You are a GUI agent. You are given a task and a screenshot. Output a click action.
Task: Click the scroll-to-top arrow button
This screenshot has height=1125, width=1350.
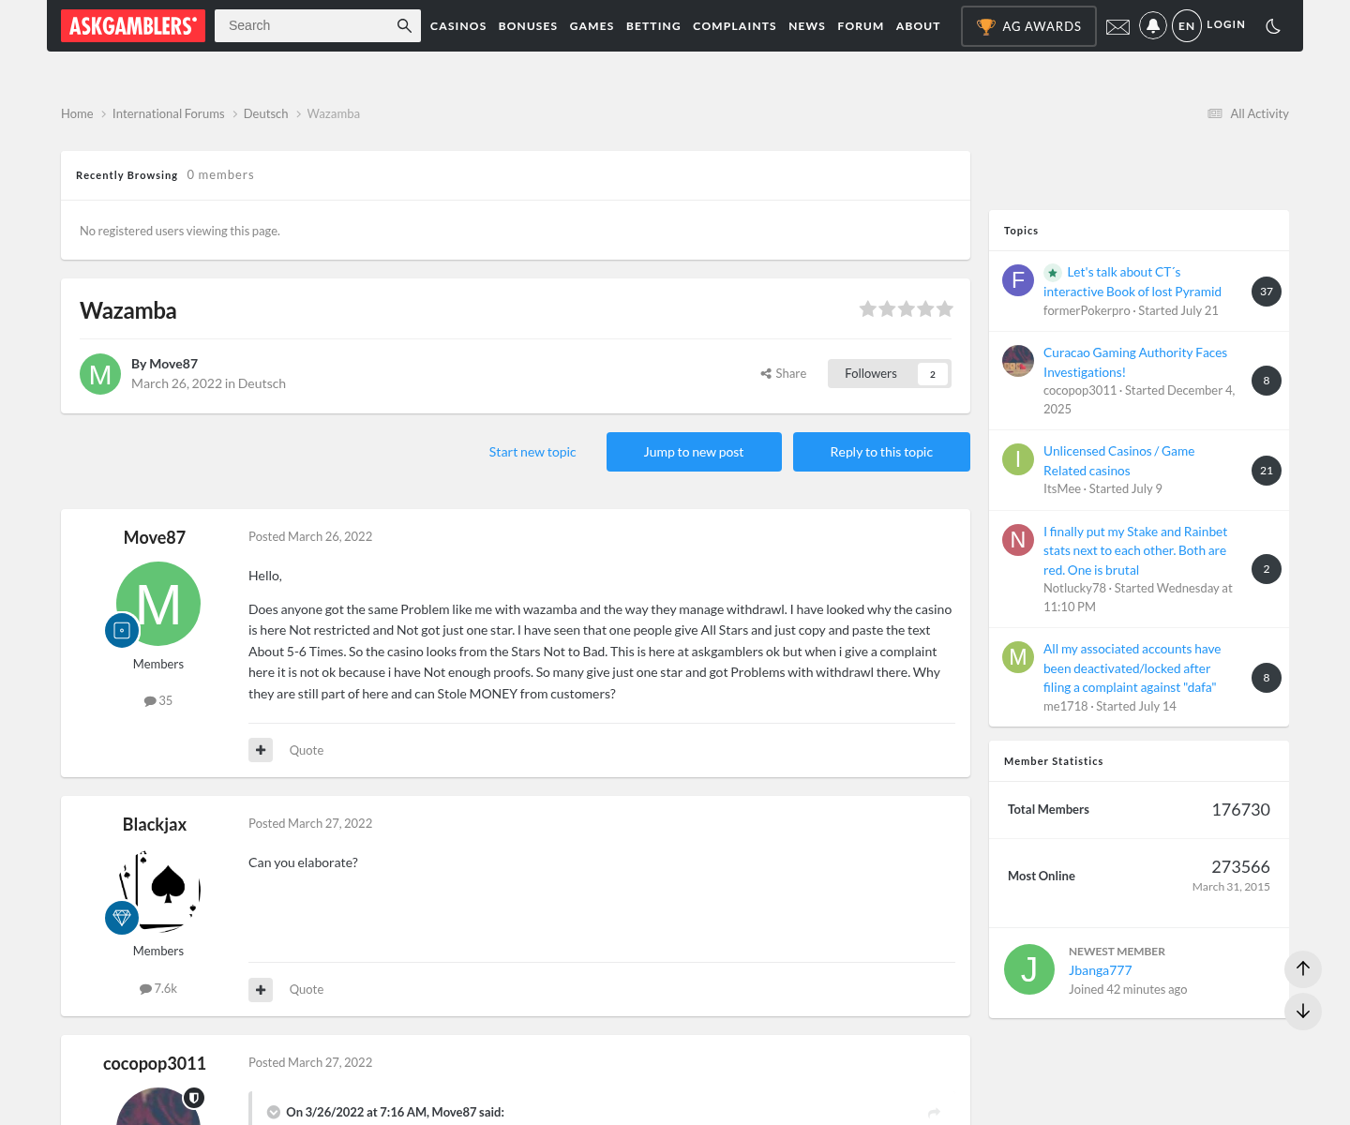coord(1303,968)
